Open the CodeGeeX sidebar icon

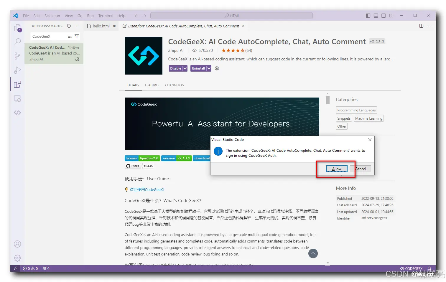click(17, 113)
